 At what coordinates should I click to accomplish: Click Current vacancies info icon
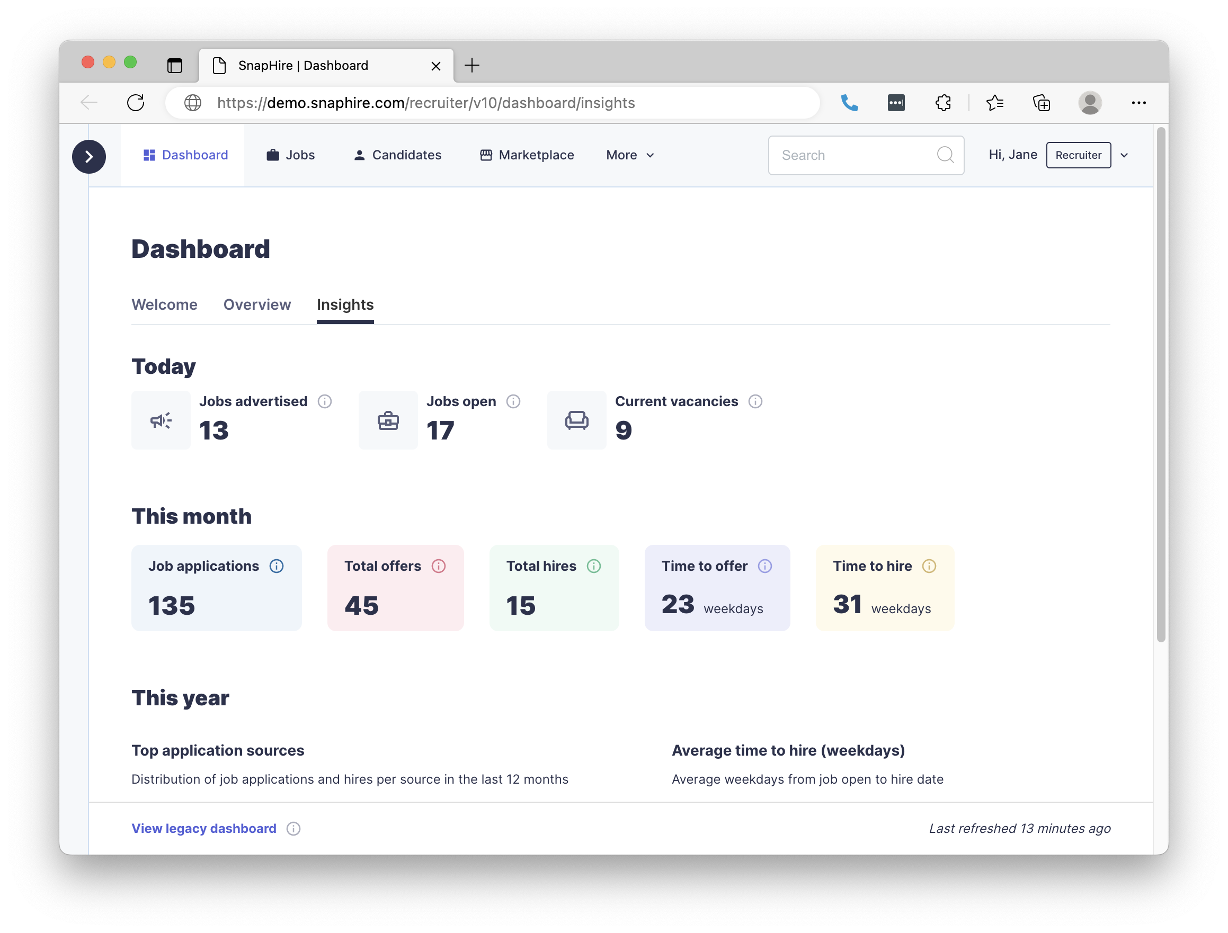click(754, 401)
